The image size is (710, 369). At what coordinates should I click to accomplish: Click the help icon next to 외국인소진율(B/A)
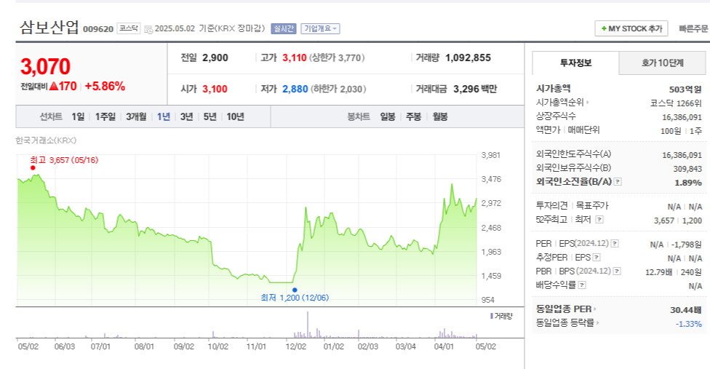(x=618, y=181)
